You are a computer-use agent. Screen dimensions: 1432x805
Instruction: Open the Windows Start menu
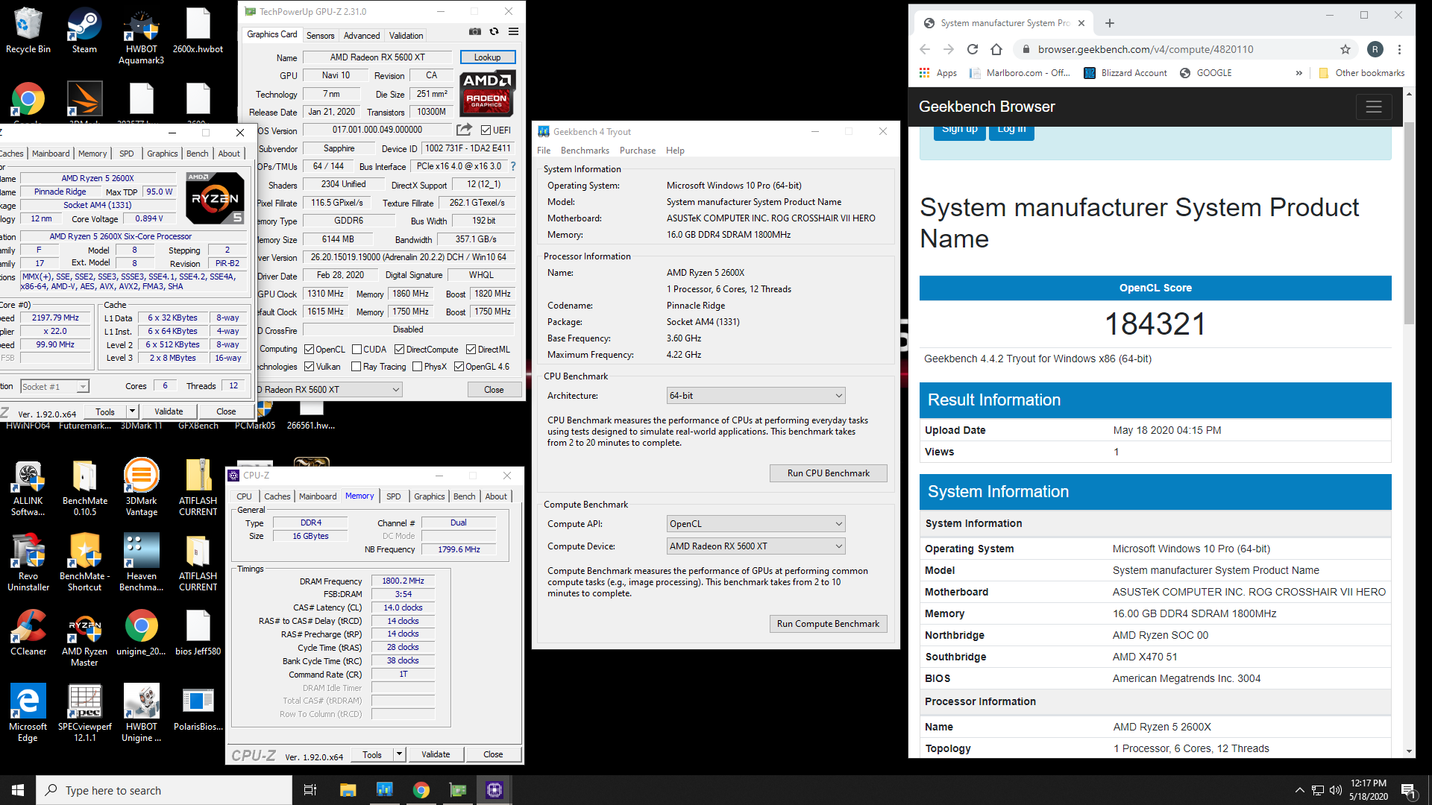[x=18, y=790]
